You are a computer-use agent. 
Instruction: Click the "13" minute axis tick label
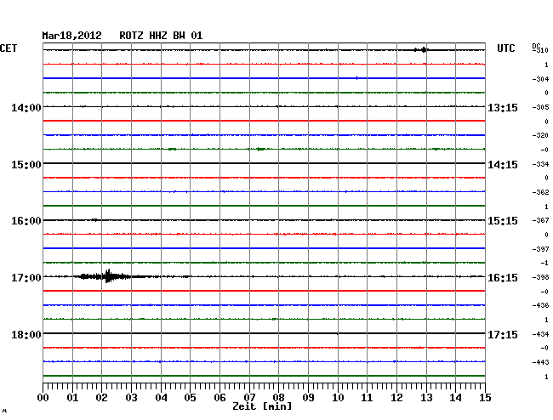[426, 397]
